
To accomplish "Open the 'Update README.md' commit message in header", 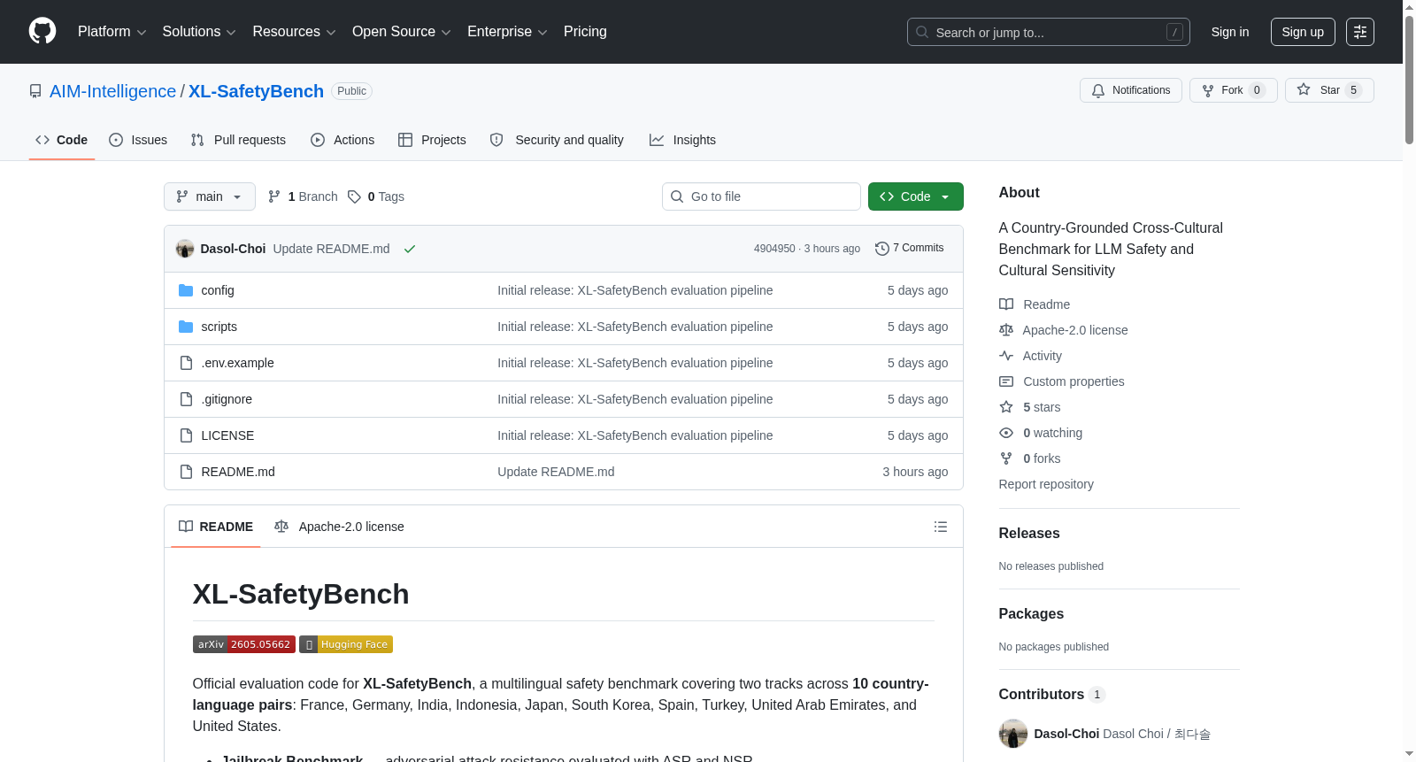I will [x=331, y=249].
